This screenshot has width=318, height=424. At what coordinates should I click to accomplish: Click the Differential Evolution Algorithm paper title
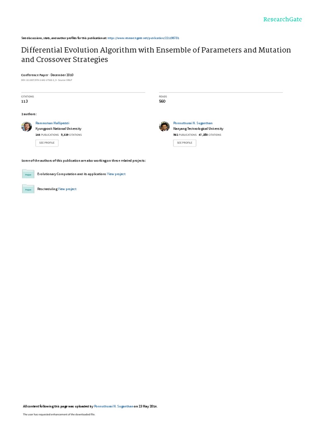tap(156, 55)
